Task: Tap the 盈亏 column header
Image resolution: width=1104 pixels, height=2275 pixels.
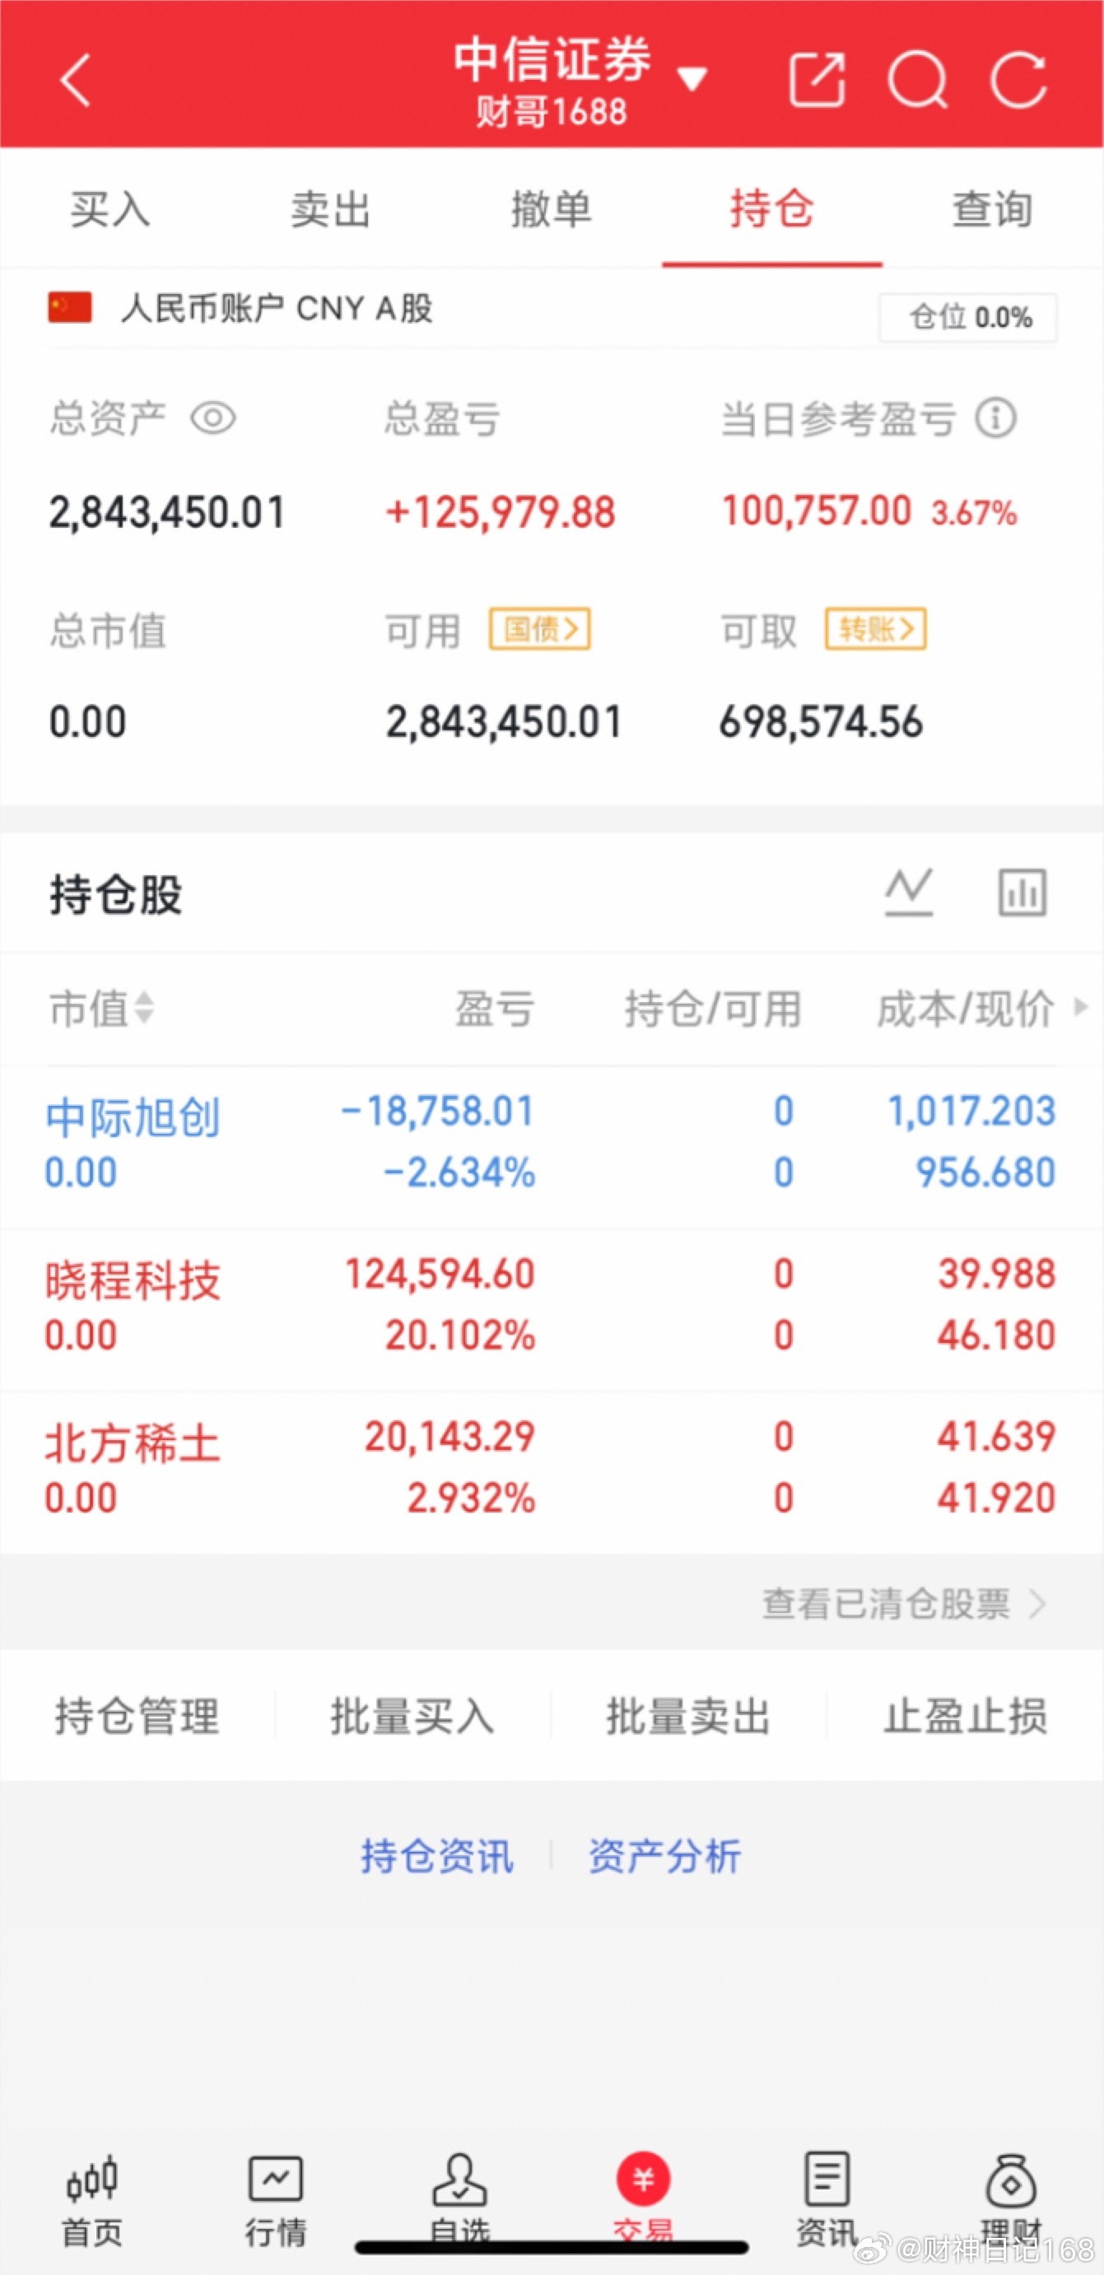Action: 495,1009
